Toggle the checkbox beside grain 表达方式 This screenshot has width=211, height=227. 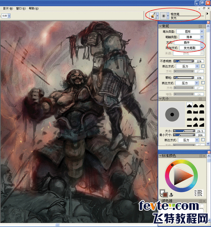coord(203,83)
